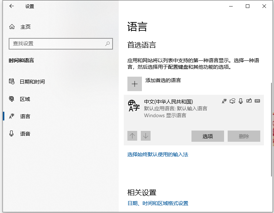Select 语音 (Speech) in sidebar
The image size is (274, 213).
[25, 134]
